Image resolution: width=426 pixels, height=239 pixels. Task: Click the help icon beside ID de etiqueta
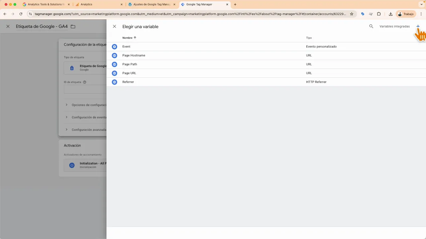tap(85, 82)
